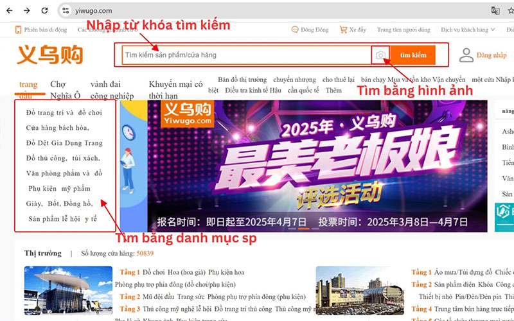This screenshot has width=514, height=321.
Task: Open the Xe đẩy shopping cart icon
Action: 343,30
